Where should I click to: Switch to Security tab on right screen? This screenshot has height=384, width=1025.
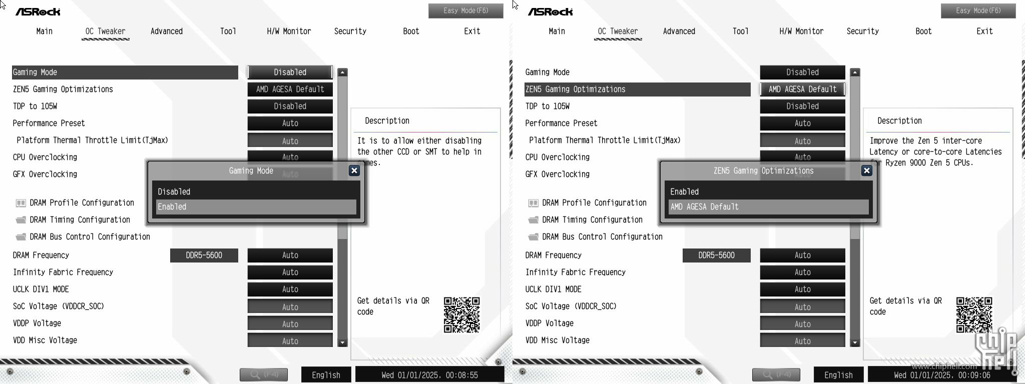pyautogui.click(x=863, y=31)
